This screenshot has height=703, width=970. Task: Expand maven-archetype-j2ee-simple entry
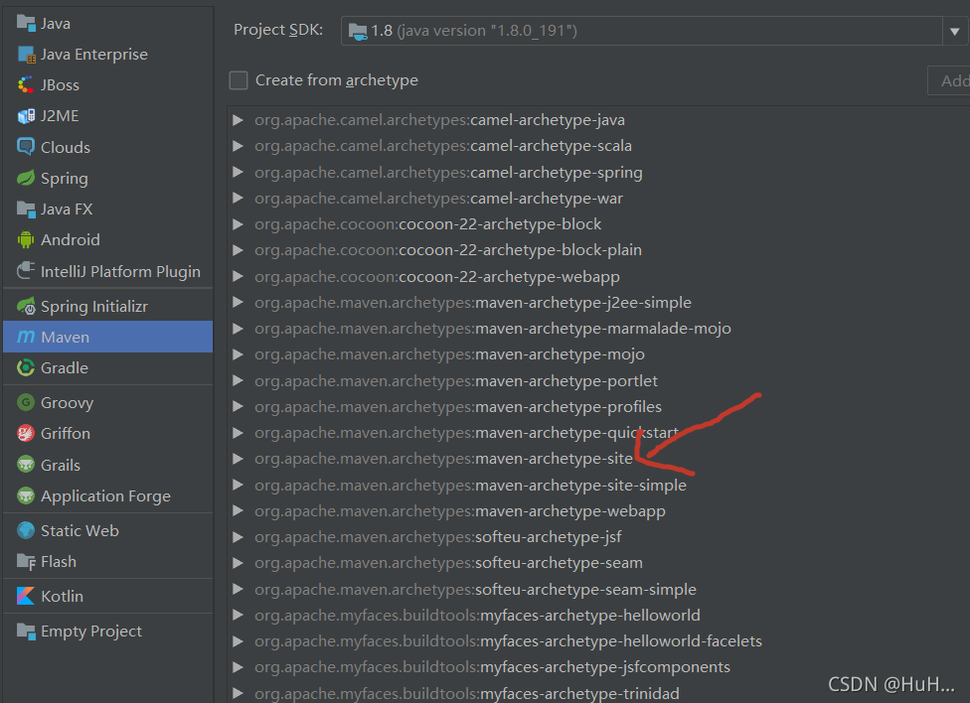pos(238,302)
